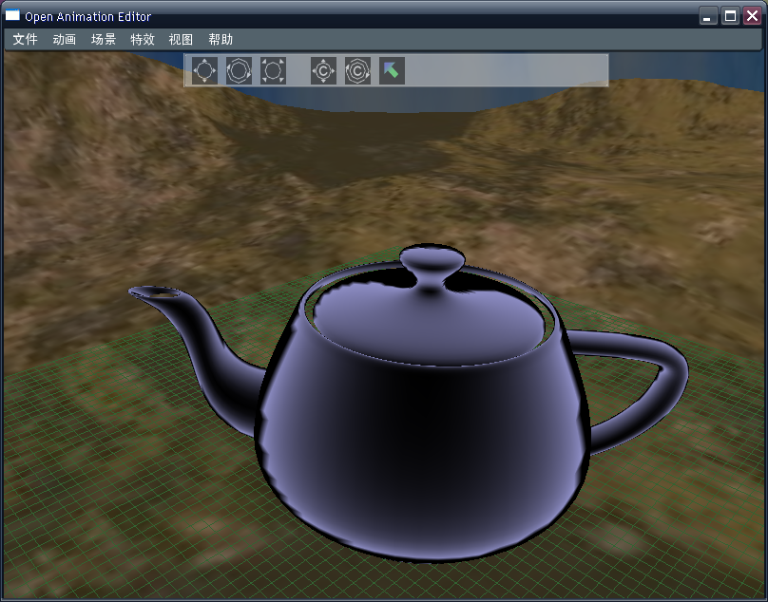Screen dimensions: 768x602
Task: Close the Open Animation Editor window
Action: click(x=752, y=16)
